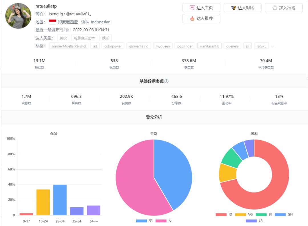Click the flame icon in 达人推荐
The height and width of the screenshot is (226, 308).
[192, 18]
